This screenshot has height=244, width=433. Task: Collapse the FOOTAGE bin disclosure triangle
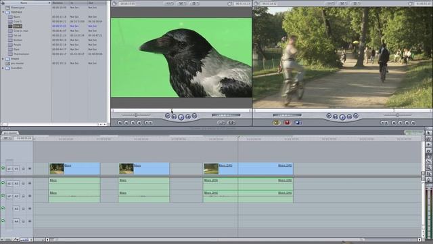coord(3,12)
